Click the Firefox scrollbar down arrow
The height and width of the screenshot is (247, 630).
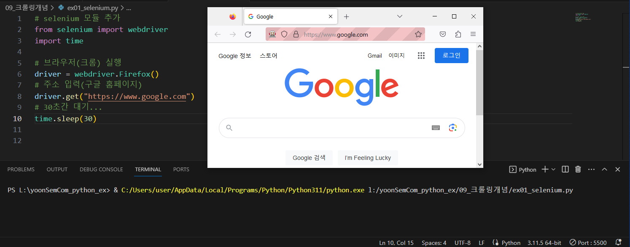pos(479,164)
